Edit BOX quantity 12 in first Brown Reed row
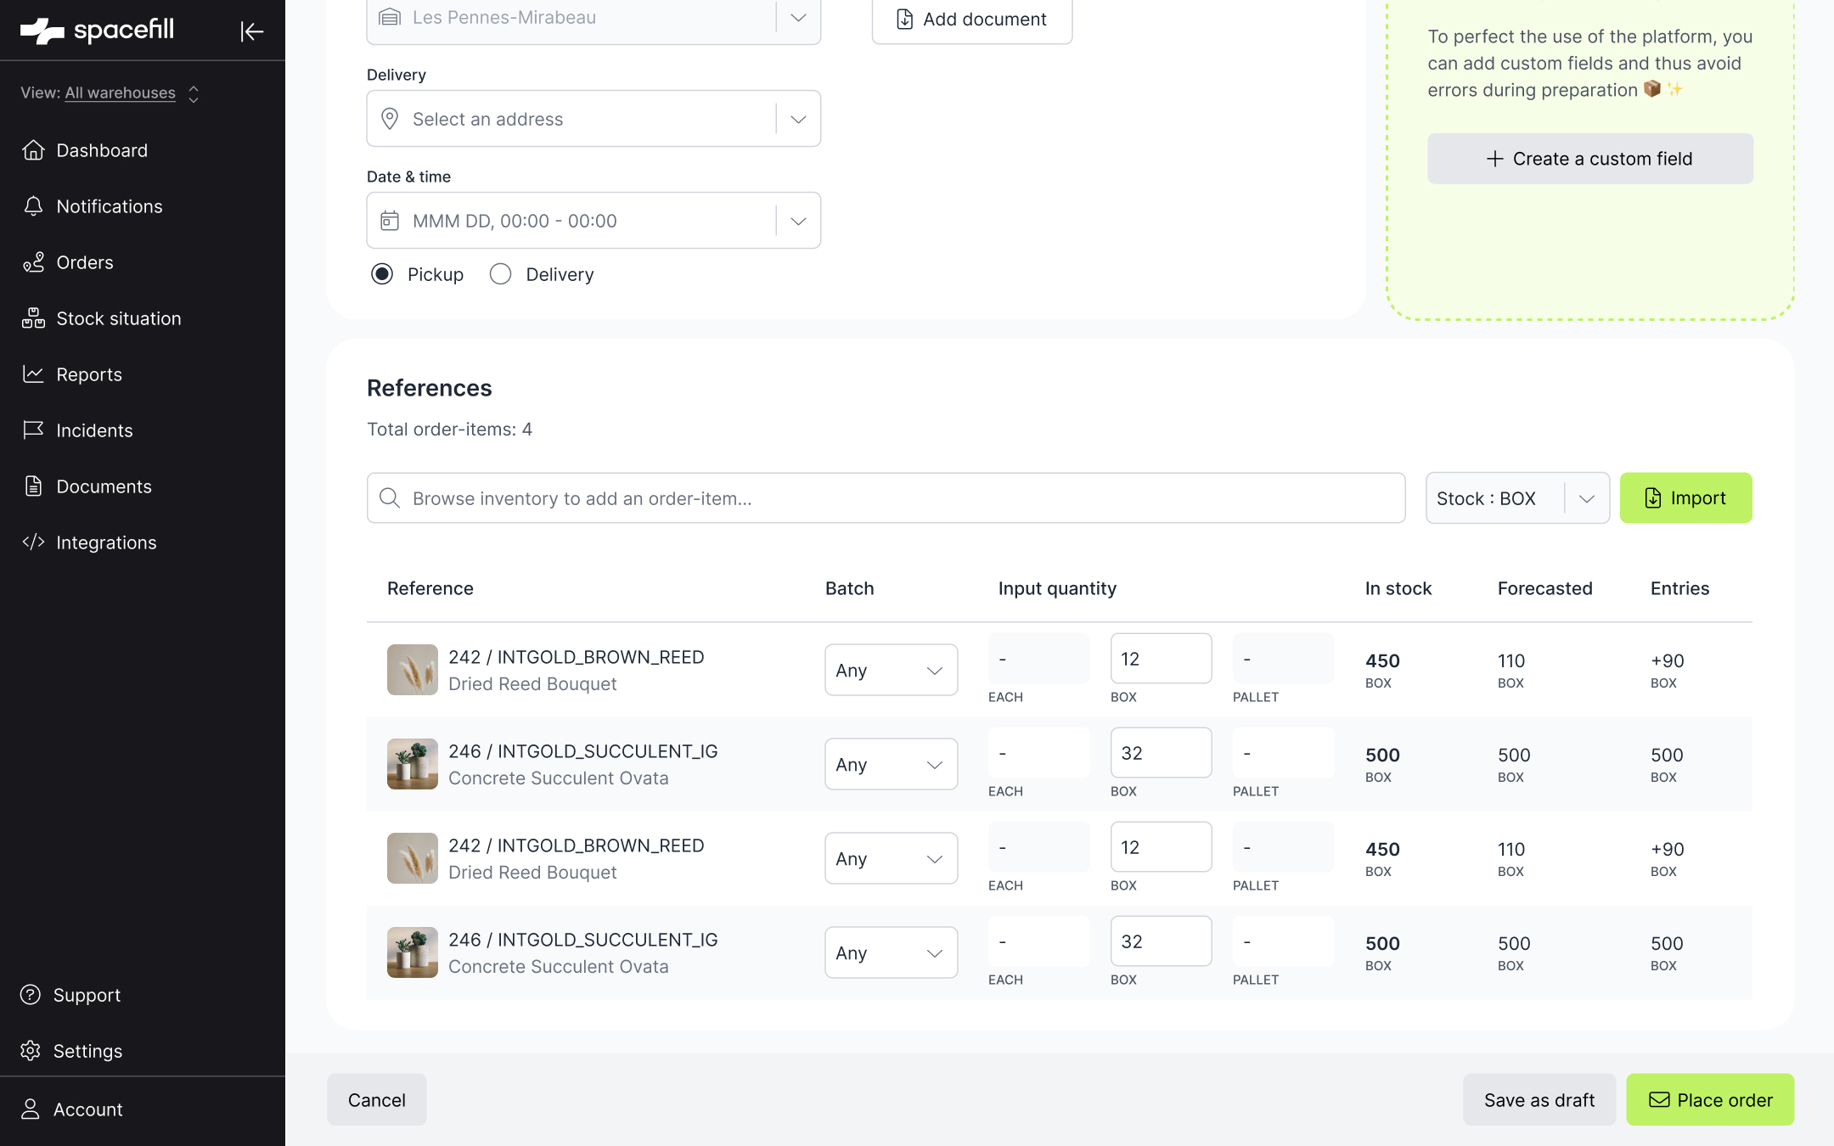The width and height of the screenshot is (1834, 1146). (x=1161, y=659)
